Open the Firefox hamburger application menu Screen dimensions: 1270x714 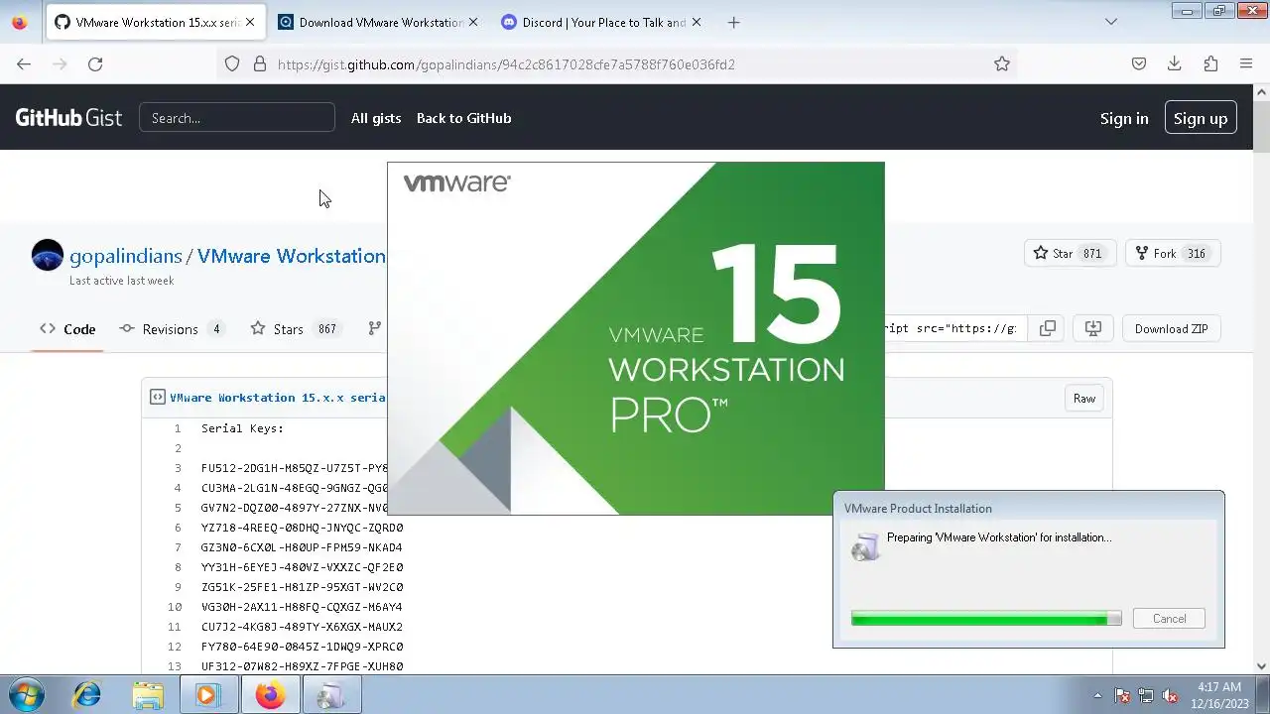(x=1246, y=63)
